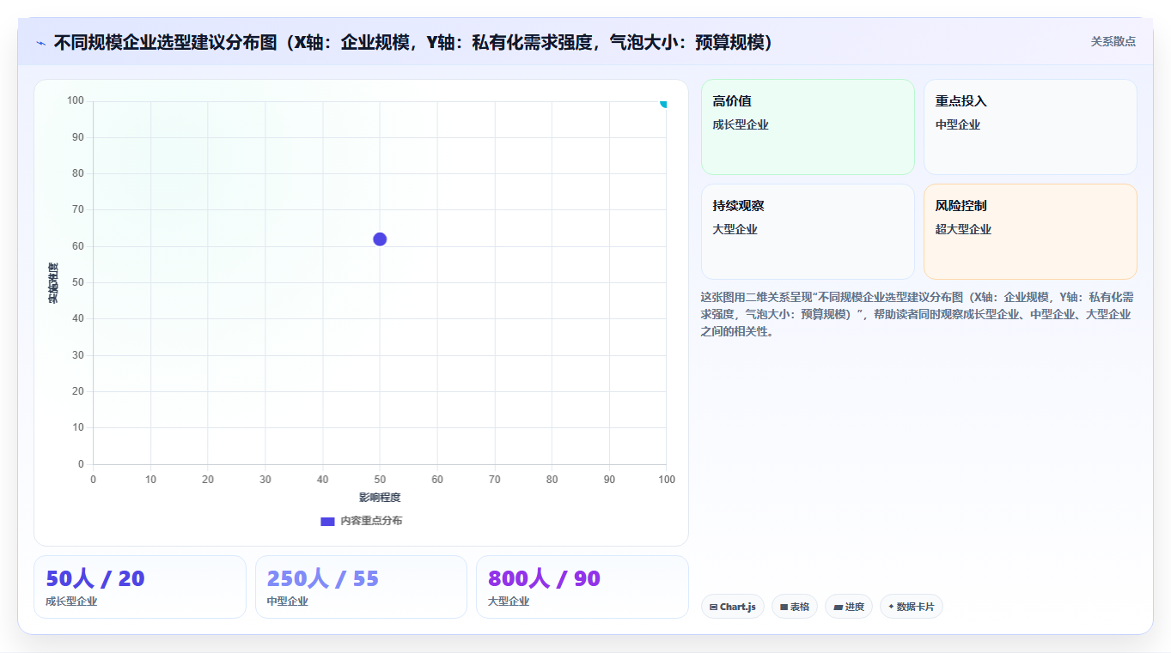Click the 数据卡片 tag chip
The image size is (1171, 653).
[x=912, y=607]
